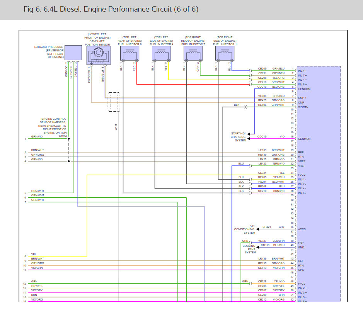This screenshot has width=363, height=309.
Task: Click the Cooling Fans System reference
Action: tap(249, 249)
